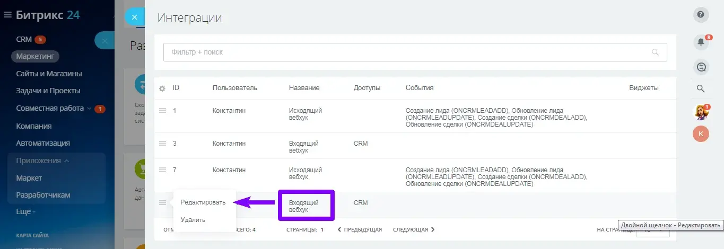724x249 pixels.
Task: Click magnifier icon inside filter field
Action: [656, 52]
